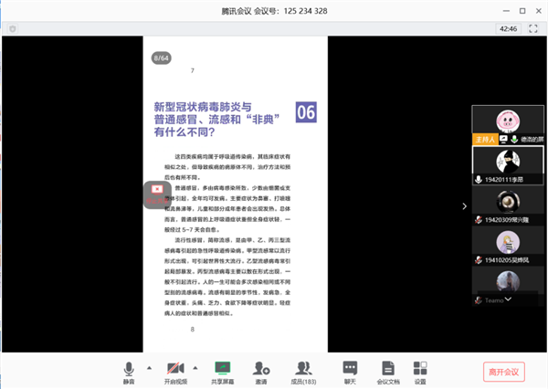Open the chat (聊天) panel
548x389 pixels.
tap(350, 370)
